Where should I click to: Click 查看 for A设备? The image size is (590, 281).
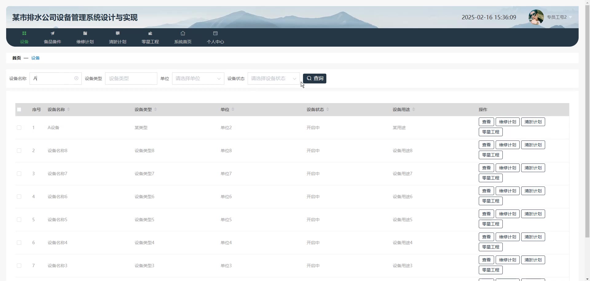pos(486,122)
